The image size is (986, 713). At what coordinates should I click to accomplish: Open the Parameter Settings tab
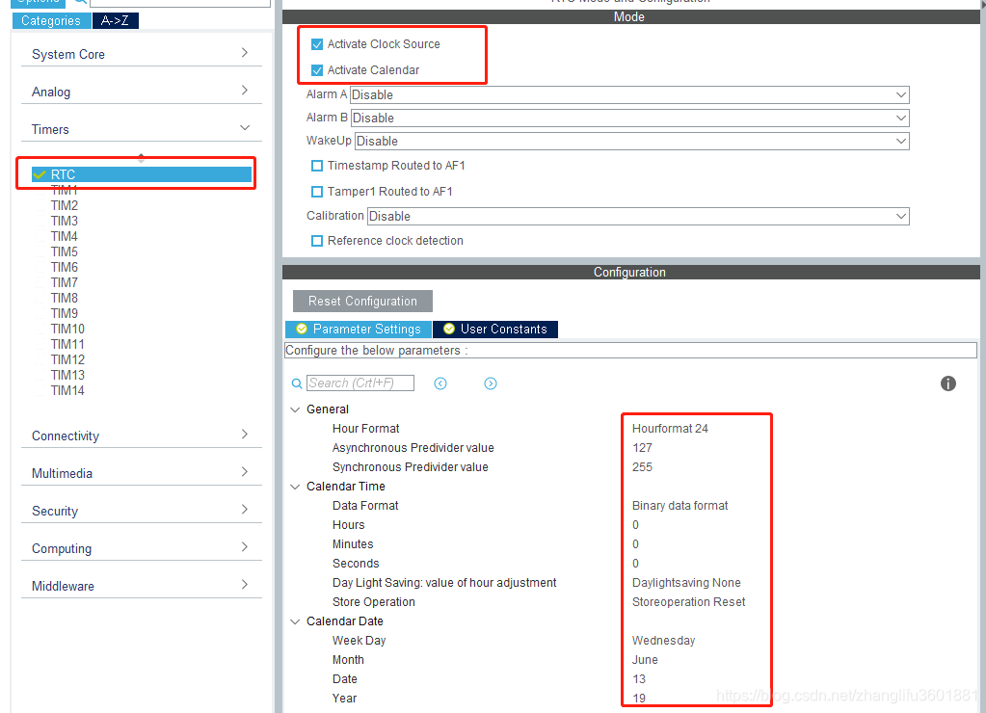[359, 329]
